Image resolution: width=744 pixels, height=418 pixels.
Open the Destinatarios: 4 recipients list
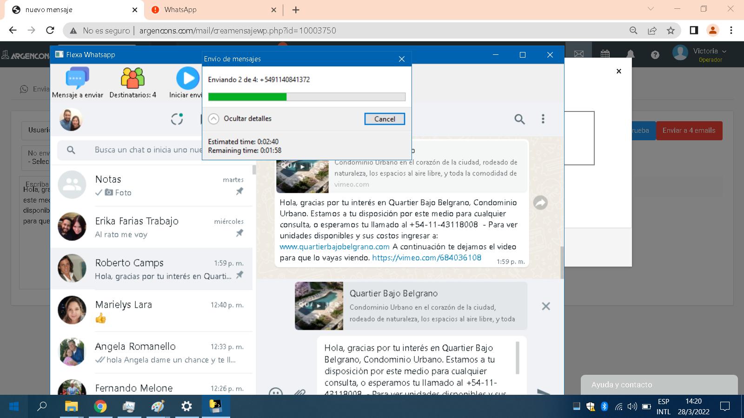133,83
